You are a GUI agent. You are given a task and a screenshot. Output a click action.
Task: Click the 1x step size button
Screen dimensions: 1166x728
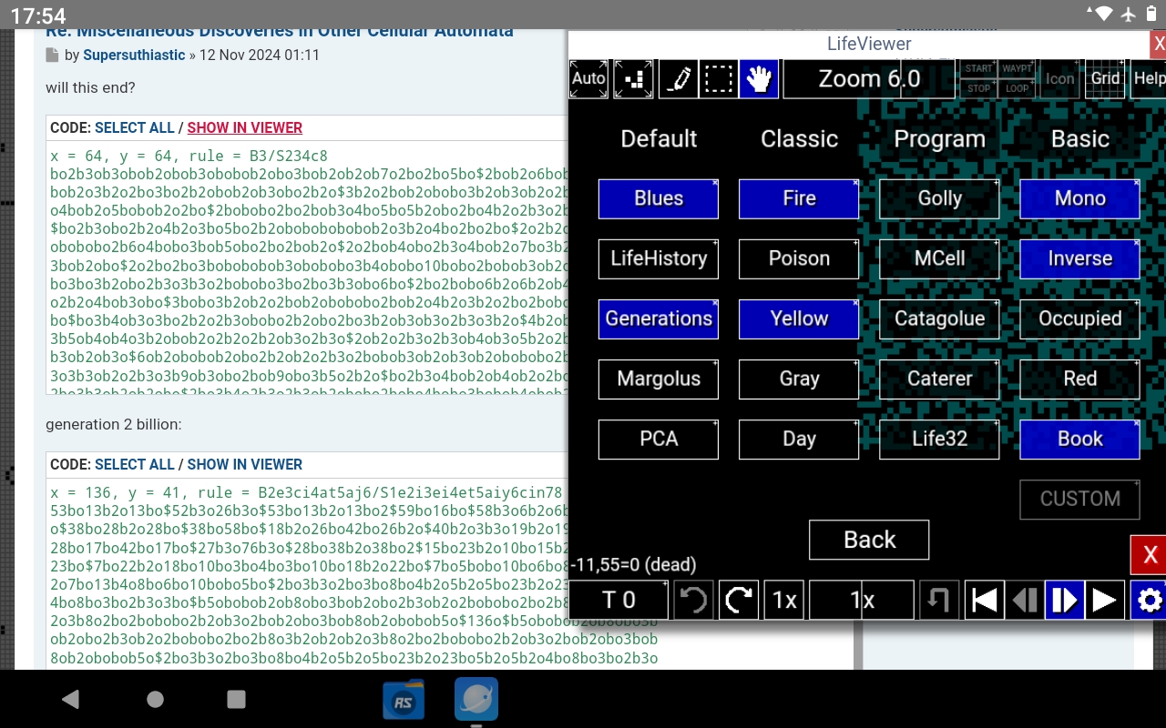click(x=784, y=601)
